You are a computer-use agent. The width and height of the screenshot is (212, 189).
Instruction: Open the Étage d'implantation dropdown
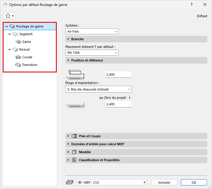[98, 89]
